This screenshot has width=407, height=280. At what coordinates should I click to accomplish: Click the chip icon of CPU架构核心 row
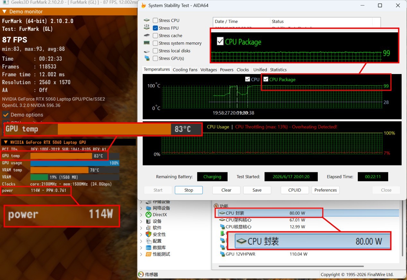(x=222, y=220)
